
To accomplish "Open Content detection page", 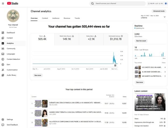I will point(13,59).
